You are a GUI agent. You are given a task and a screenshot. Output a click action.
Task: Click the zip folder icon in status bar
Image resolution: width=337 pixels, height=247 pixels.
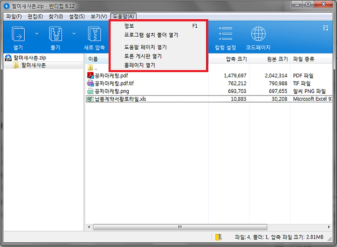(x=219, y=237)
